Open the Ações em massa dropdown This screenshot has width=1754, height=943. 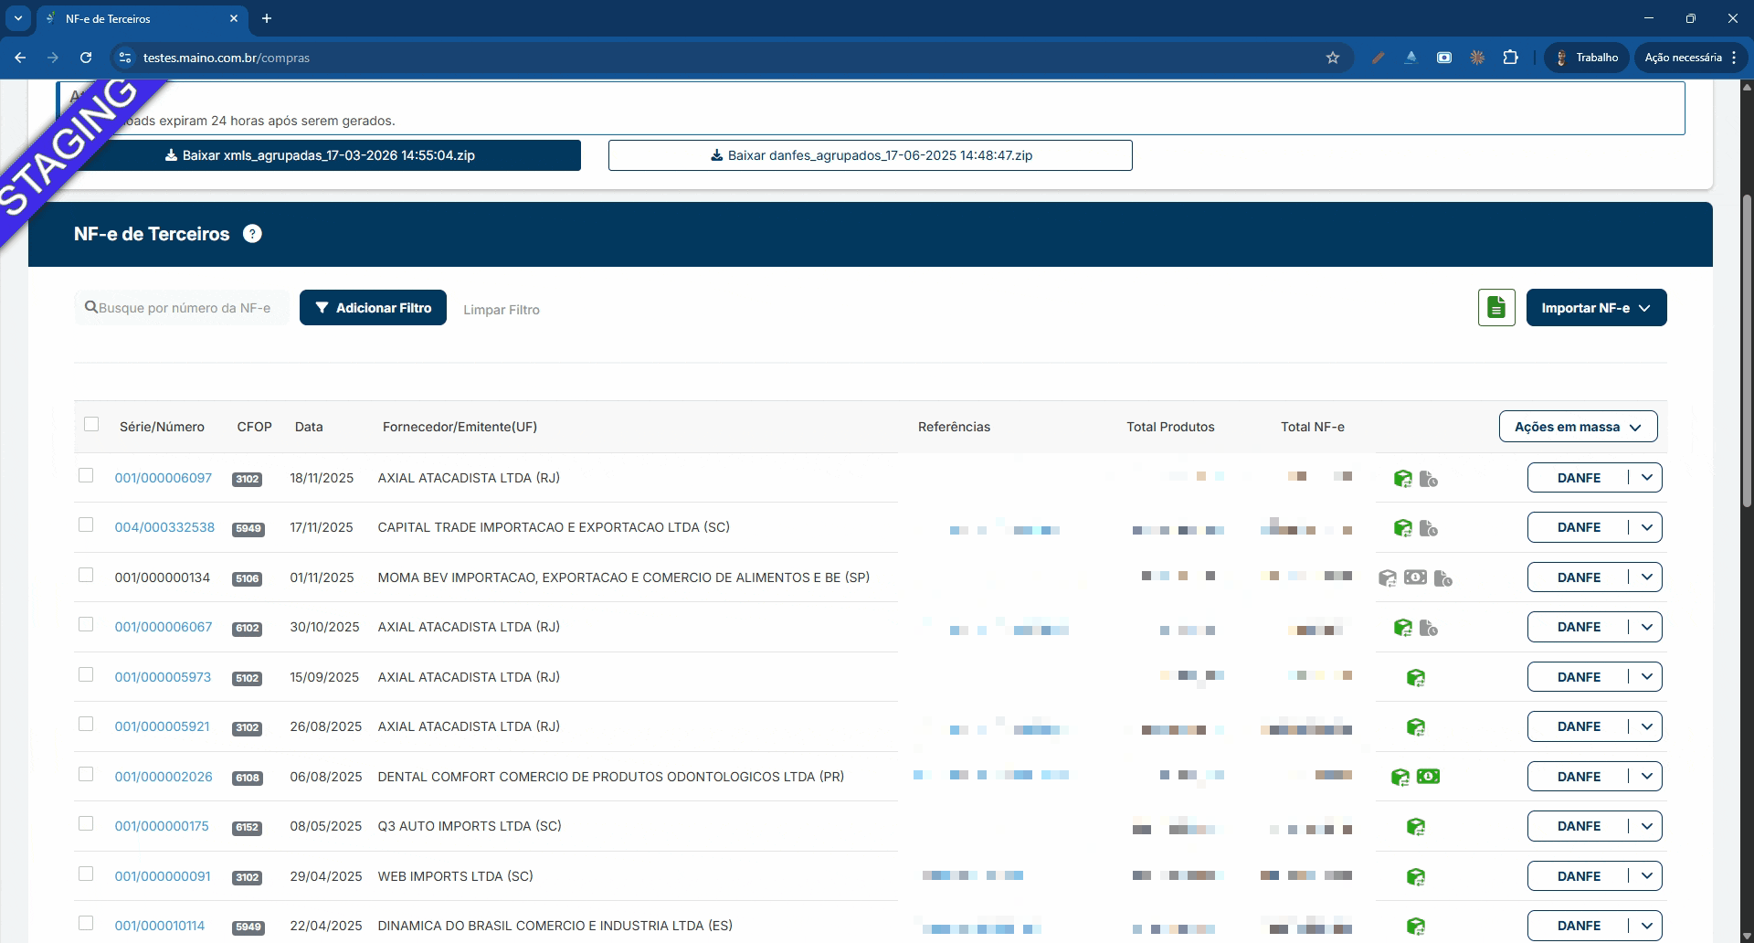tap(1578, 427)
